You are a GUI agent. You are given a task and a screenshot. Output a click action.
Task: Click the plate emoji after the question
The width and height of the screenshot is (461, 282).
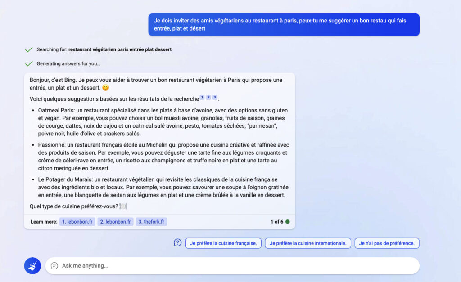123,206
